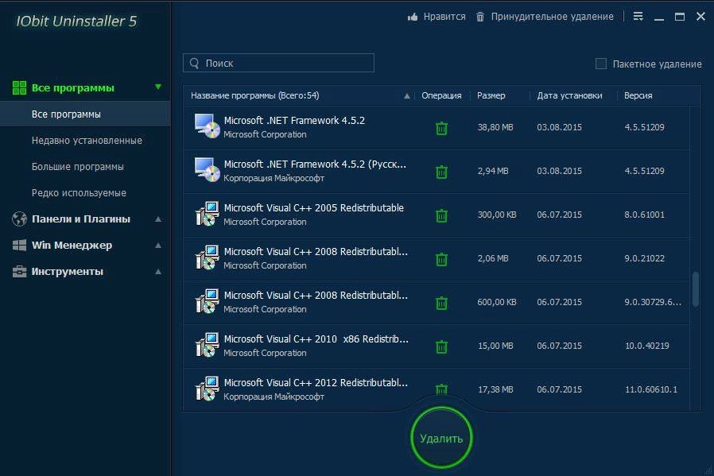Click installer icon of Visual C++ 2010 x86
The width and height of the screenshot is (714, 476).
point(208,345)
